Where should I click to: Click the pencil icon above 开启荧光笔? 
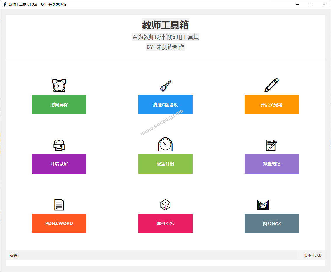click(271, 85)
